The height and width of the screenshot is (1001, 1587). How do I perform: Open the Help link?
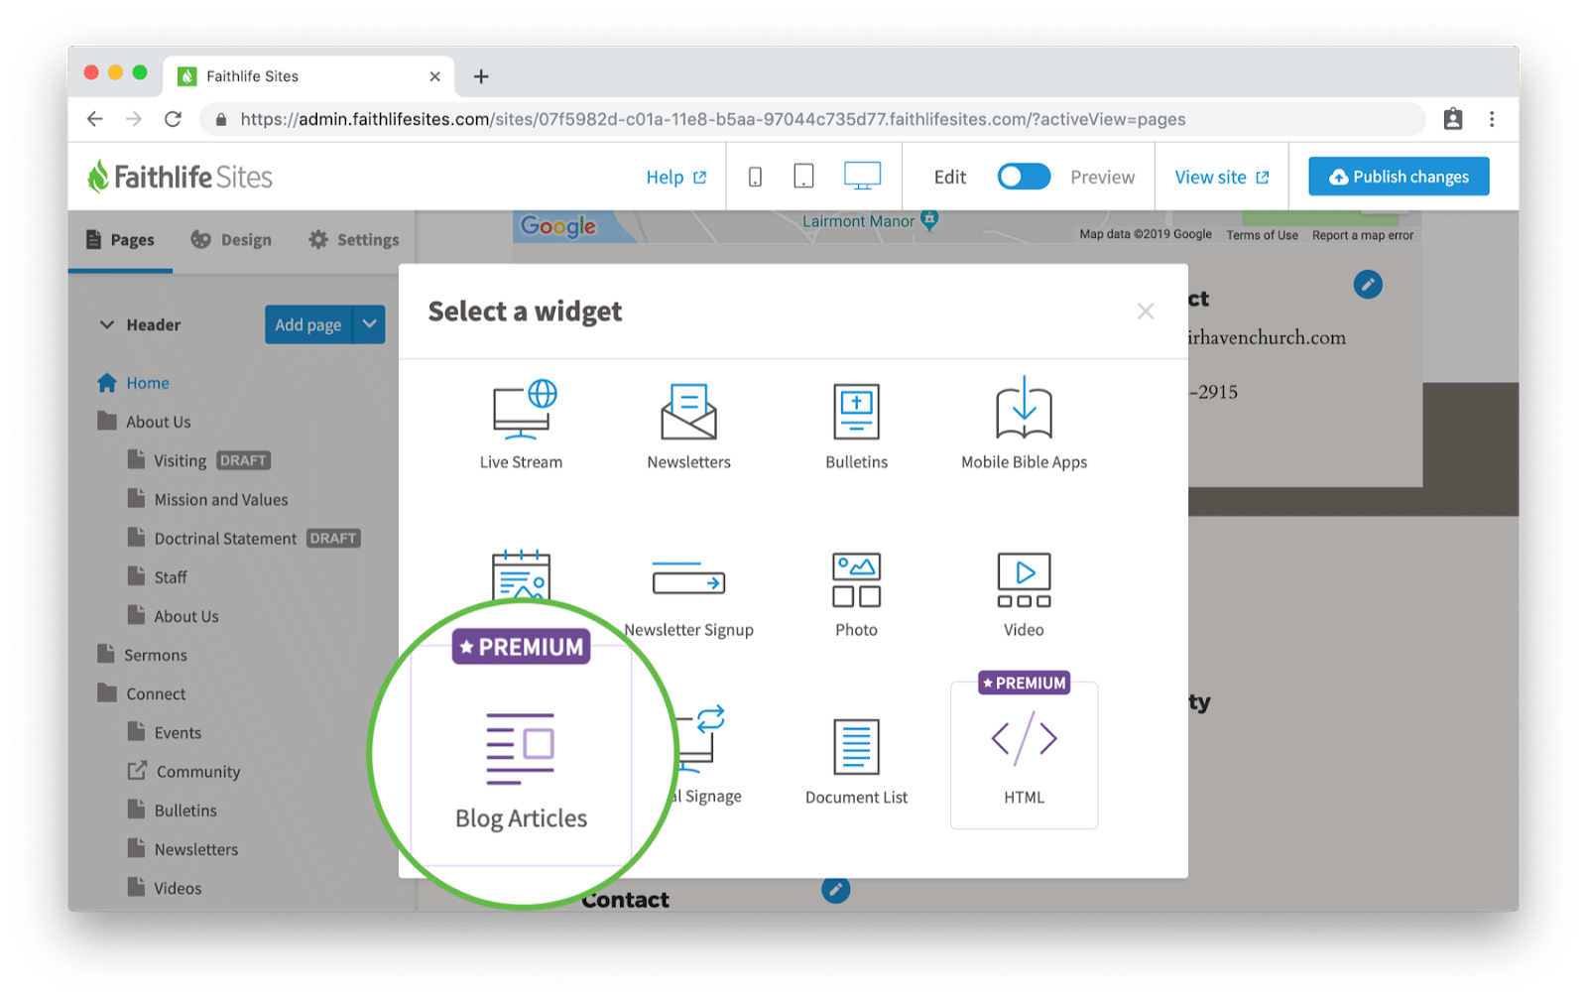(675, 177)
